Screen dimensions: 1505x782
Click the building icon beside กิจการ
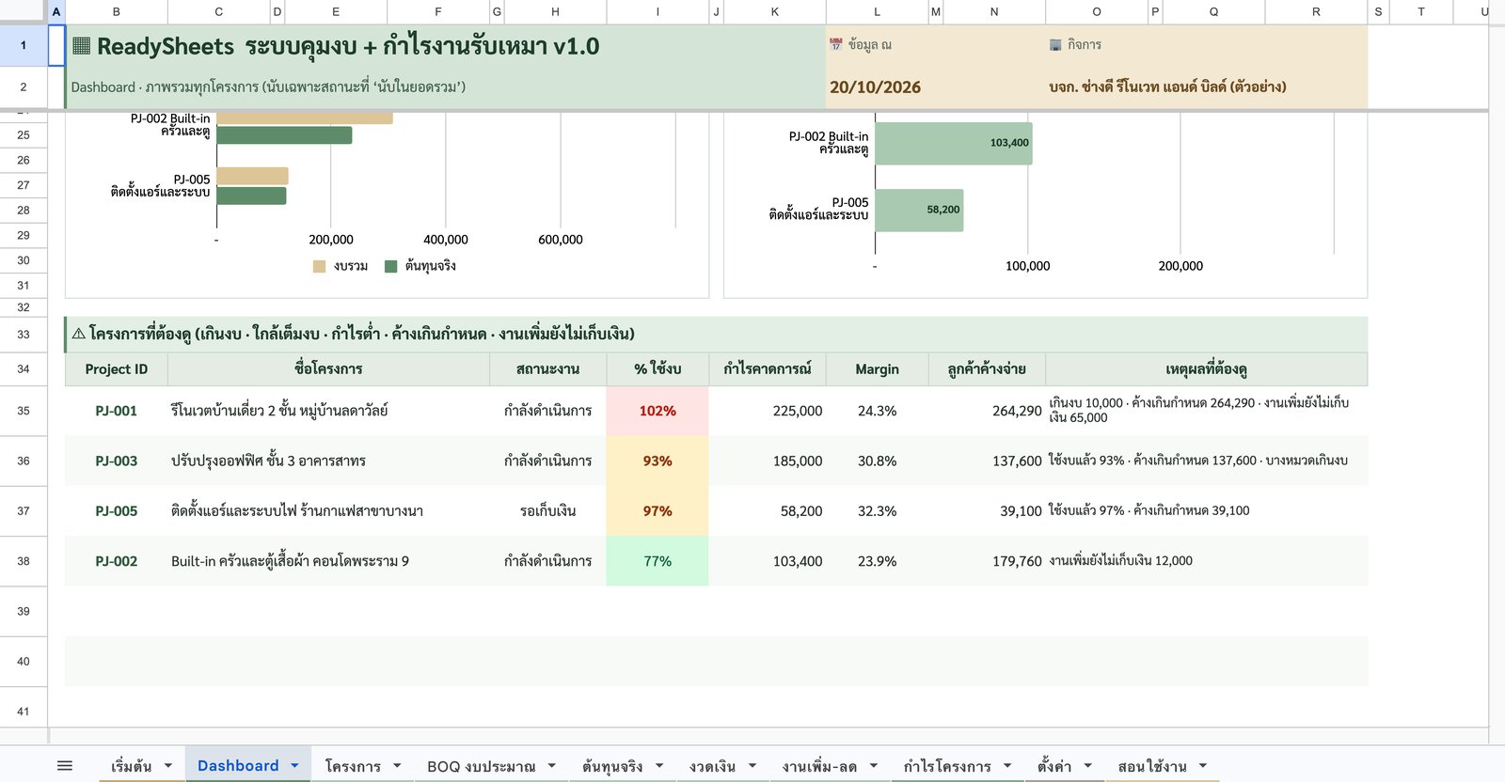pyautogui.click(x=1055, y=44)
